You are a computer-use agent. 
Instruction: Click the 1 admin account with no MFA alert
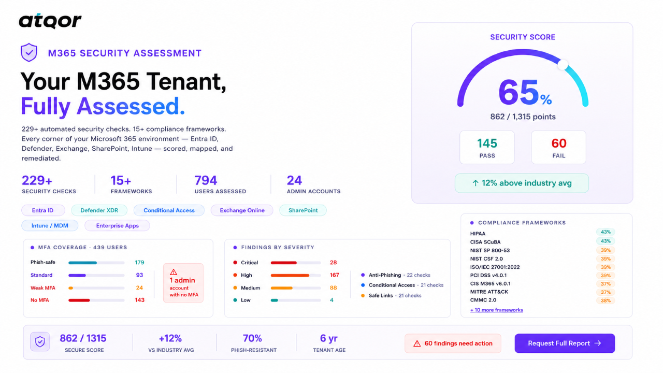click(x=183, y=283)
